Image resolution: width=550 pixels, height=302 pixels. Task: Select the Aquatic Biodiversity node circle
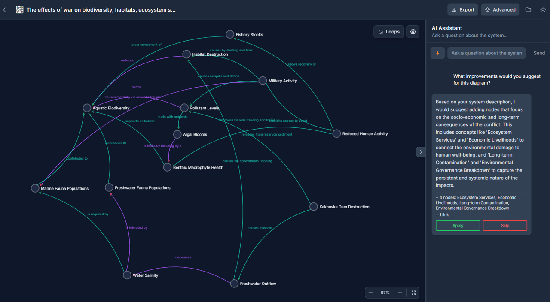pyautogui.click(x=87, y=108)
